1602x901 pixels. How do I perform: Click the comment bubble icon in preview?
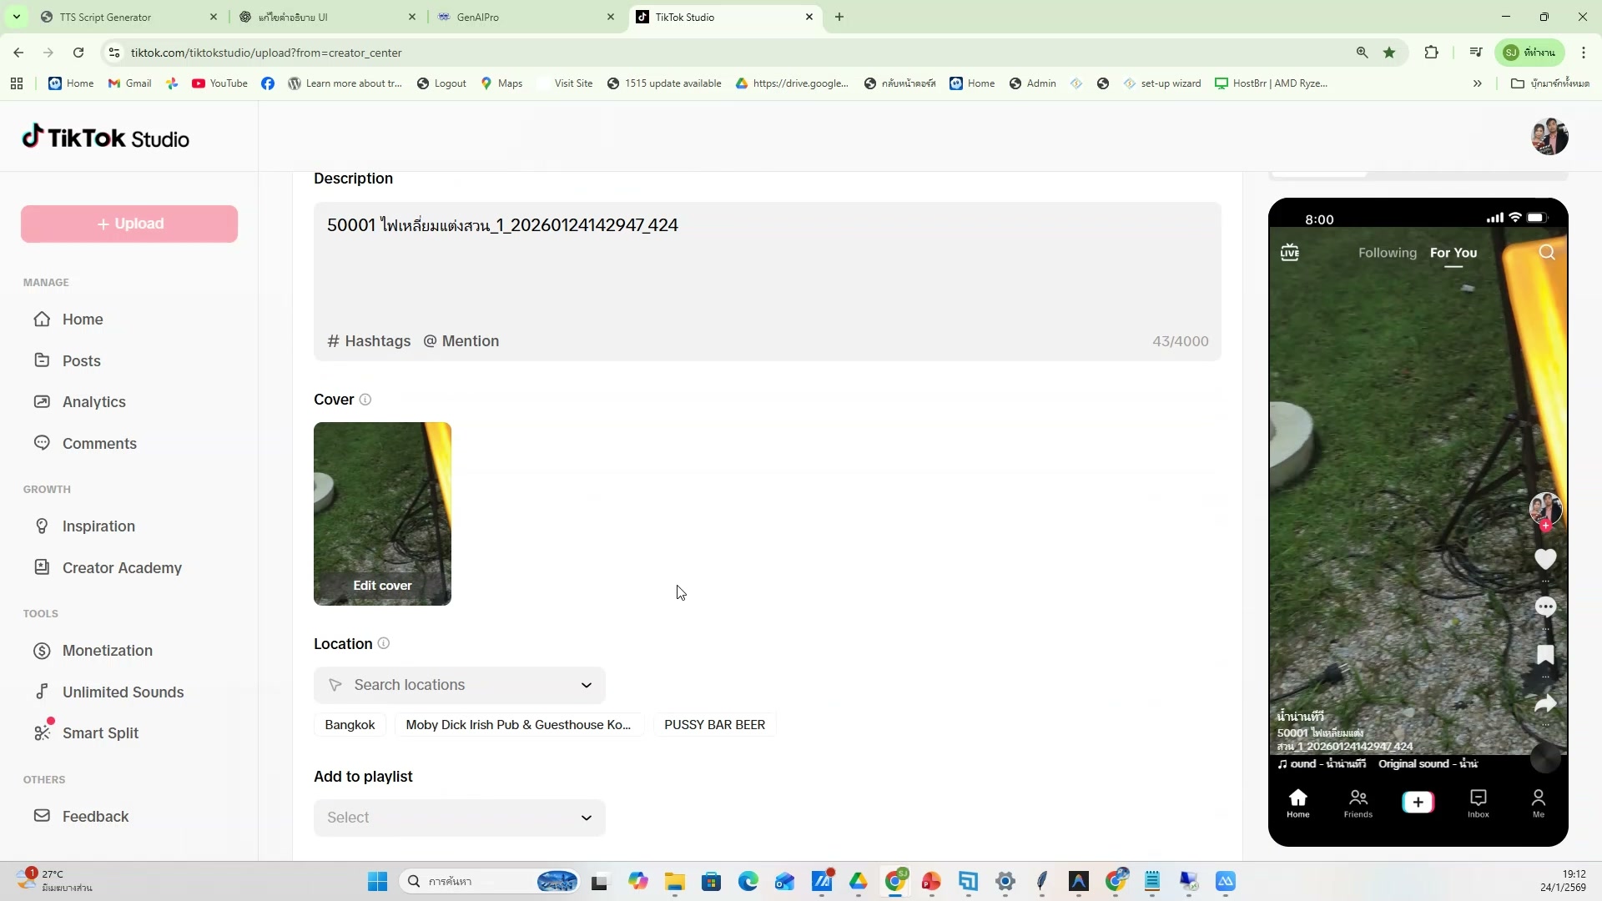click(x=1545, y=607)
